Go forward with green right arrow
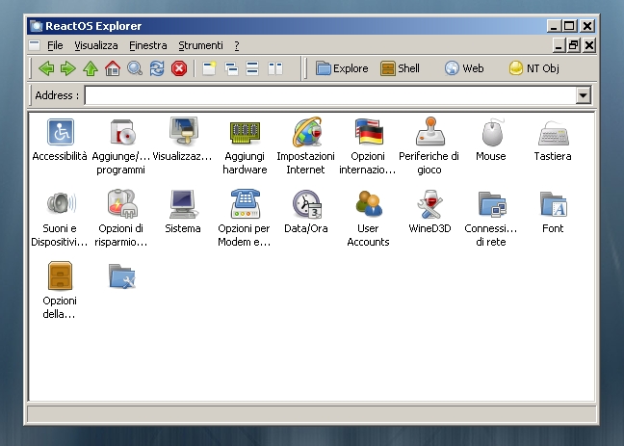Viewport: 624px width, 446px height. (x=68, y=68)
